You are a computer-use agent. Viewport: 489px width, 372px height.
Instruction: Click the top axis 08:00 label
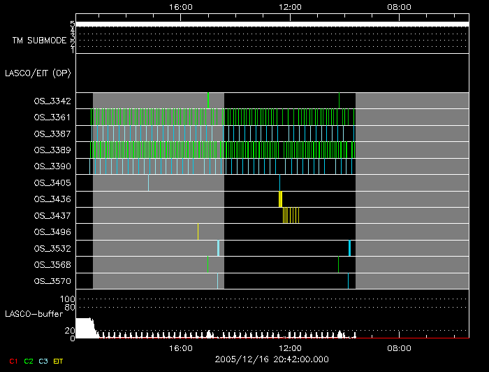click(x=399, y=7)
